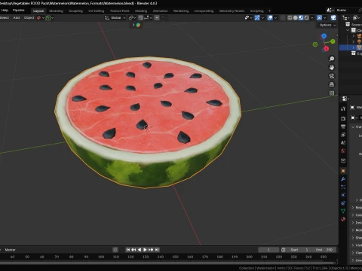Open the Help menu
The height and width of the screenshot is (271, 362).
(5, 11)
